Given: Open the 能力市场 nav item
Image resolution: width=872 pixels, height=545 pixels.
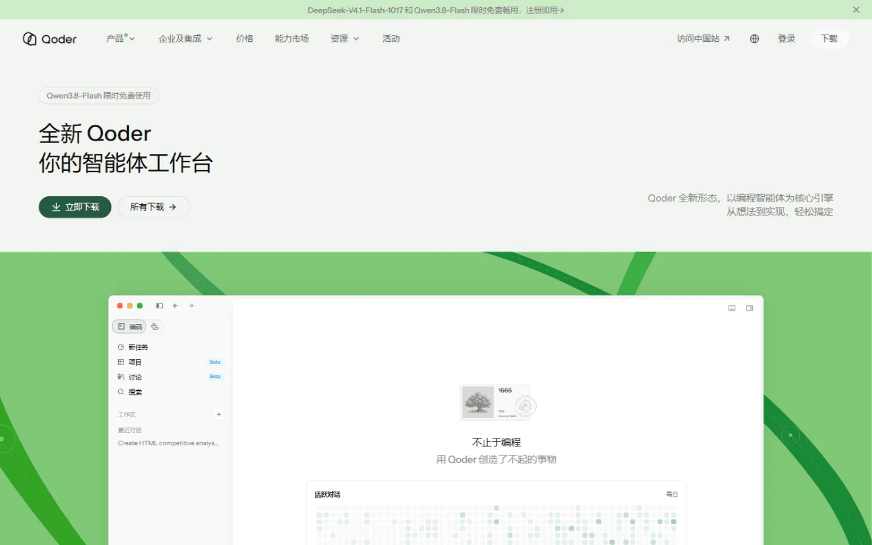Looking at the screenshot, I should click(x=292, y=39).
